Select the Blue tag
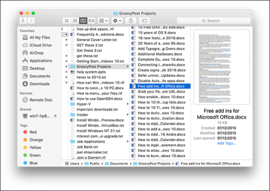 tap(30, 163)
